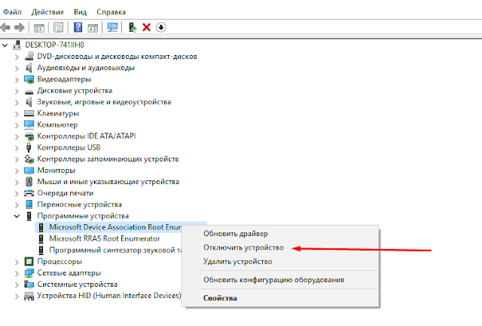This screenshot has width=482, height=326.
Task: Open the Файл menu
Action: click(x=12, y=12)
